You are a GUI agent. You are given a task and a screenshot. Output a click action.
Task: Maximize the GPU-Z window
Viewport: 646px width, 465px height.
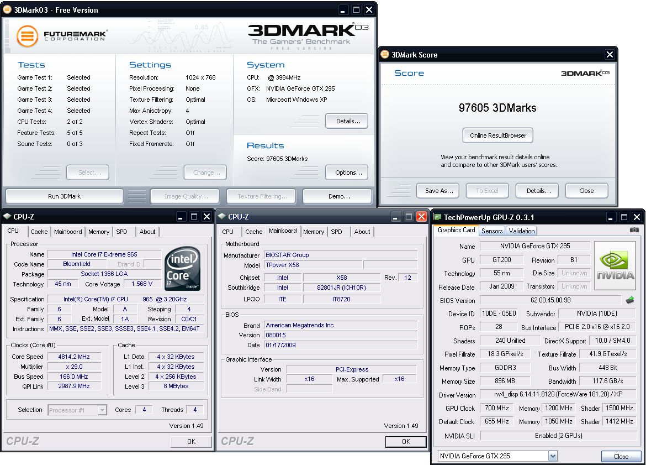624,217
